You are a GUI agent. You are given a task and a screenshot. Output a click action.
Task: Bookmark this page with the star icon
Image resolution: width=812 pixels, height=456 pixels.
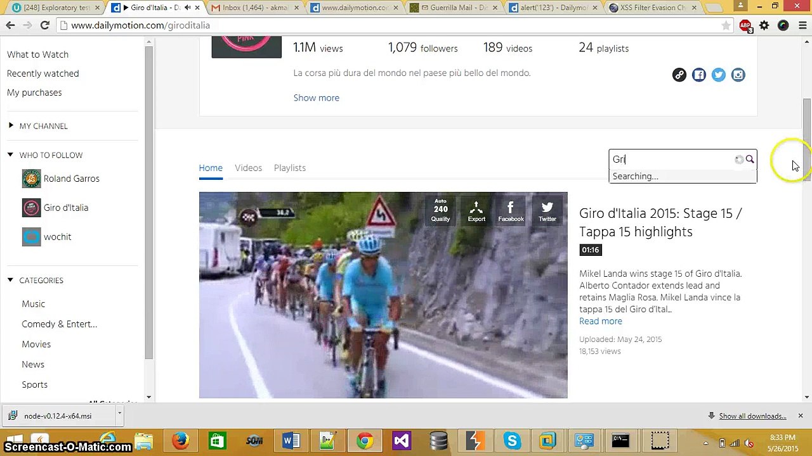tap(726, 25)
